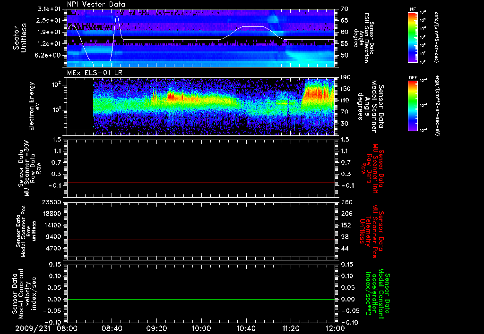
Task: Click the 150 scanner angle tick label
Action: click(346, 89)
